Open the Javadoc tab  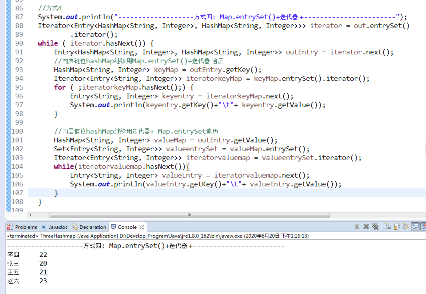pyautogui.click(x=55, y=227)
